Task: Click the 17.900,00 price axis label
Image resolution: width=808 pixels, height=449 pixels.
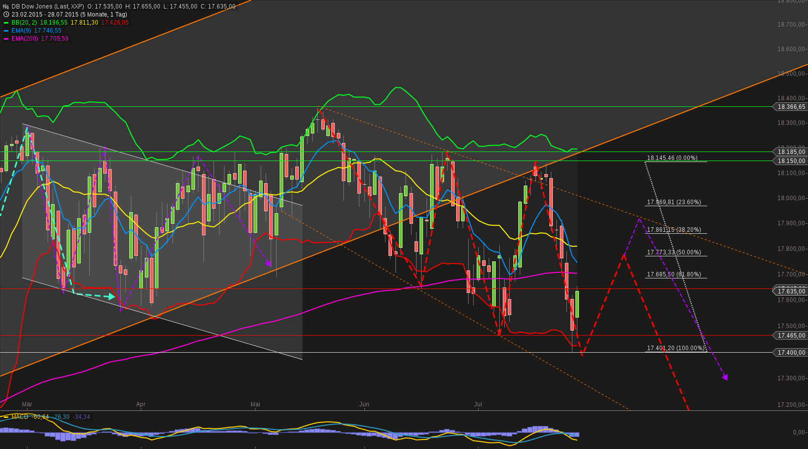Action: [791, 223]
